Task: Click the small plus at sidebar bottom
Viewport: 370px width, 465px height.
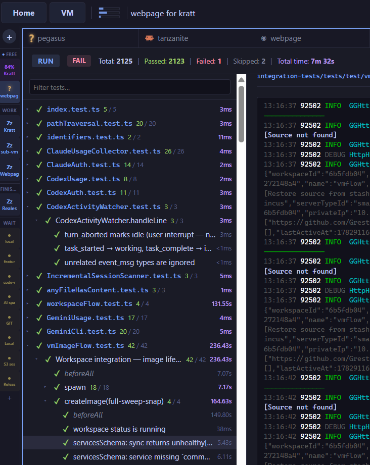Action: click(x=10, y=398)
